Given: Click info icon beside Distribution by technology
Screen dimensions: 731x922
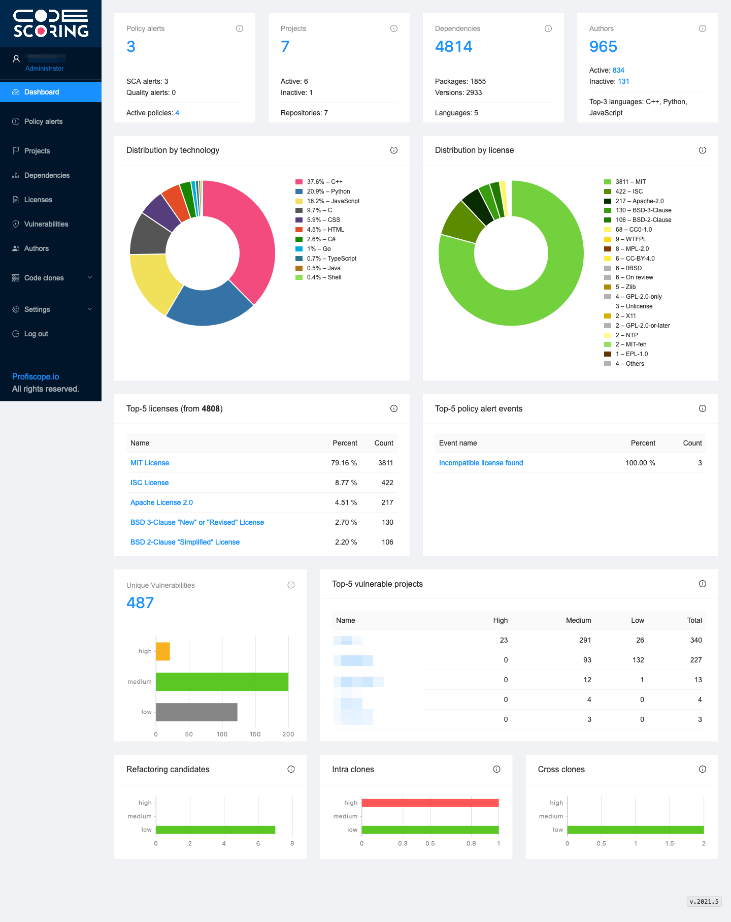Looking at the screenshot, I should [x=394, y=150].
